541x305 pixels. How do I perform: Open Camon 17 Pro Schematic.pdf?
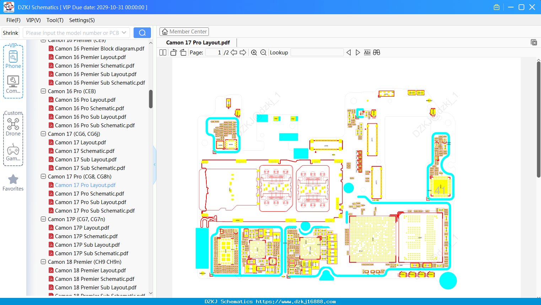pyautogui.click(x=90, y=194)
